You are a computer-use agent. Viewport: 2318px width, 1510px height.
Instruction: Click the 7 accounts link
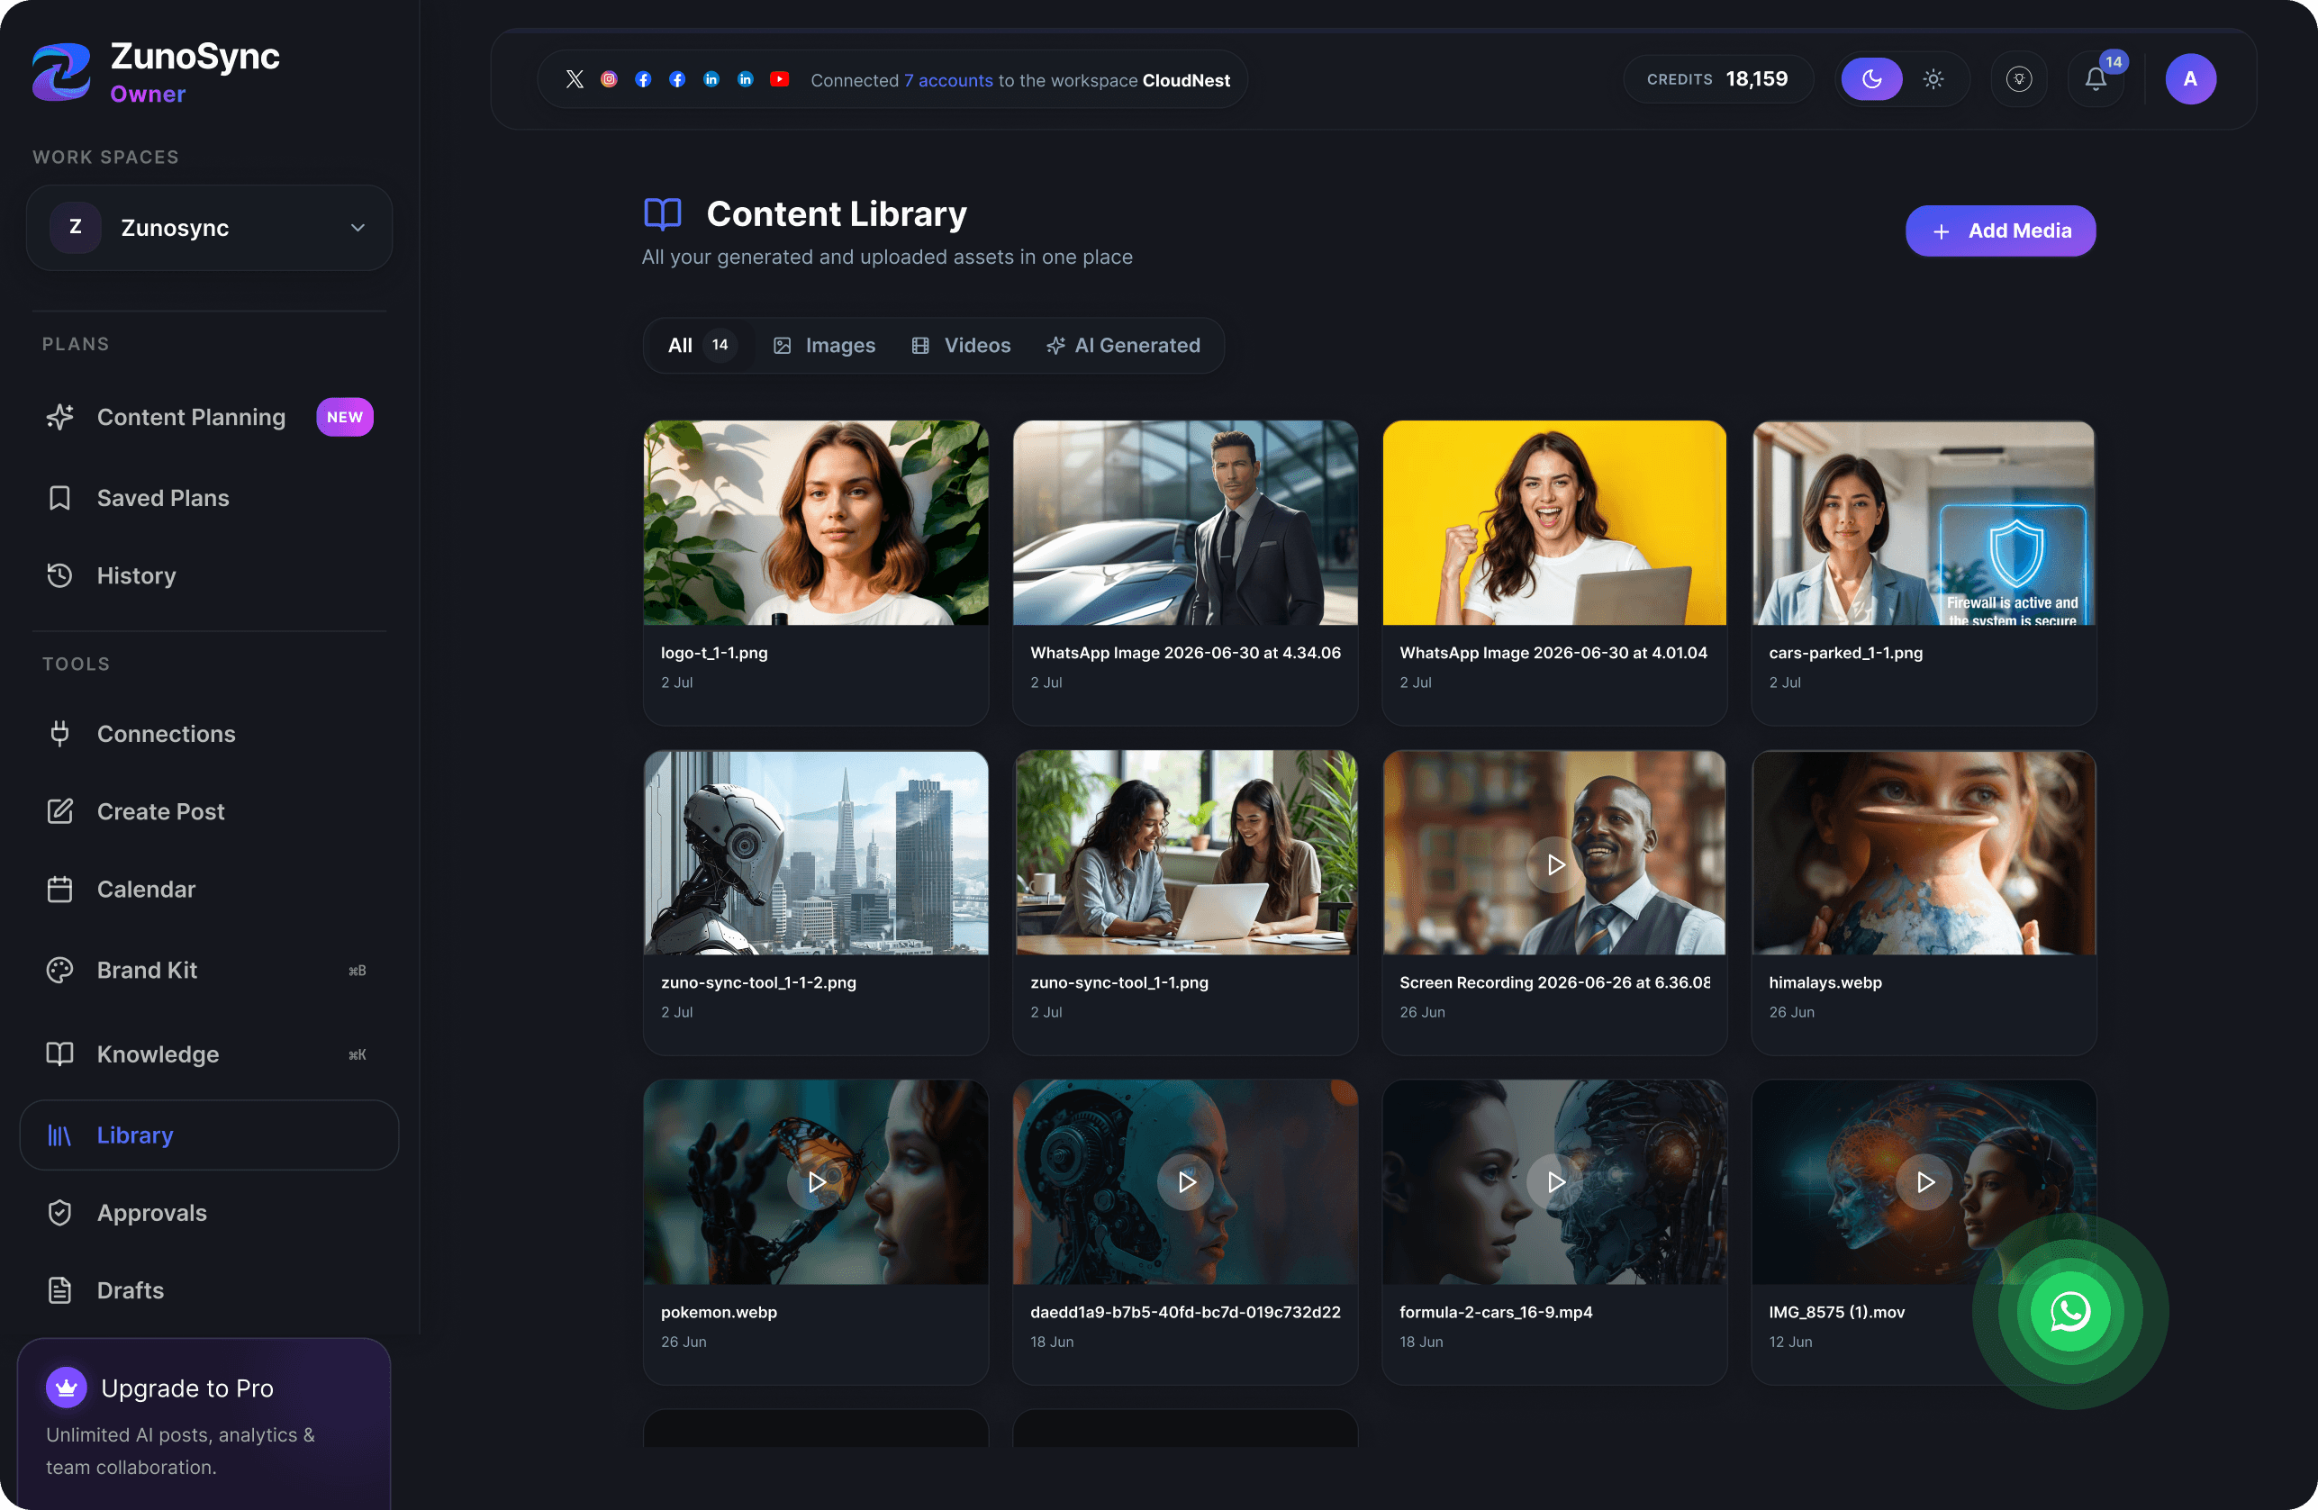tap(948, 80)
